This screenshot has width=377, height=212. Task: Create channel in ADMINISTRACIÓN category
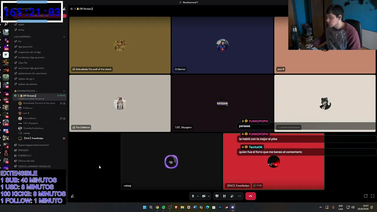pos(64,91)
